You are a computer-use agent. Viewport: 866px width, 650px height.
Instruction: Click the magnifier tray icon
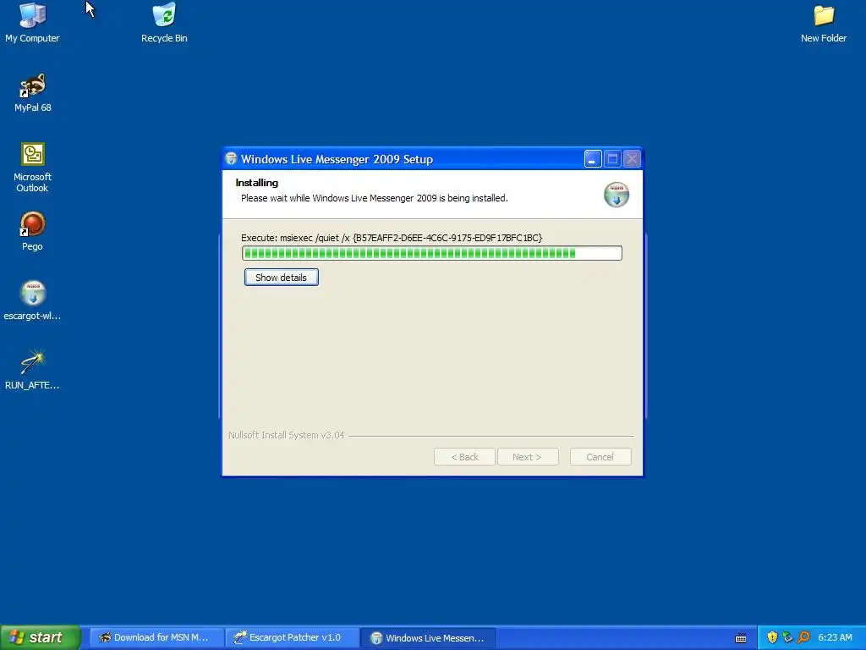point(803,637)
